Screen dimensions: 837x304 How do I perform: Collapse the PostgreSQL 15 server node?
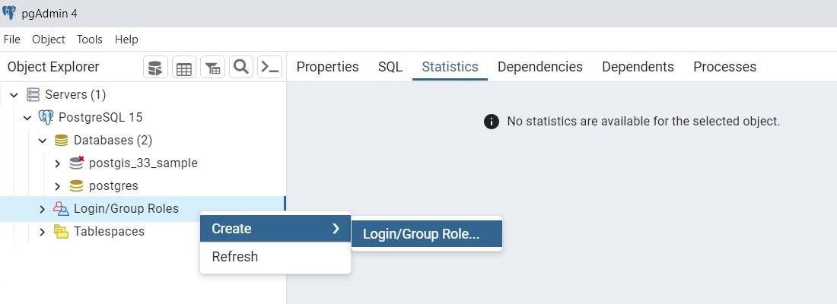pyautogui.click(x=27, y=118)
